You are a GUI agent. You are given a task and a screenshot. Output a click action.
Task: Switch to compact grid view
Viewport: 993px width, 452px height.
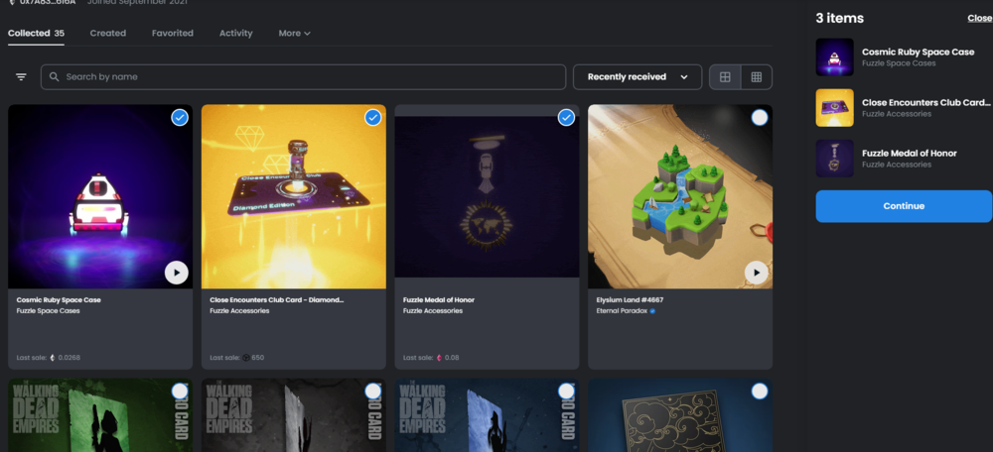click(756, 77)
